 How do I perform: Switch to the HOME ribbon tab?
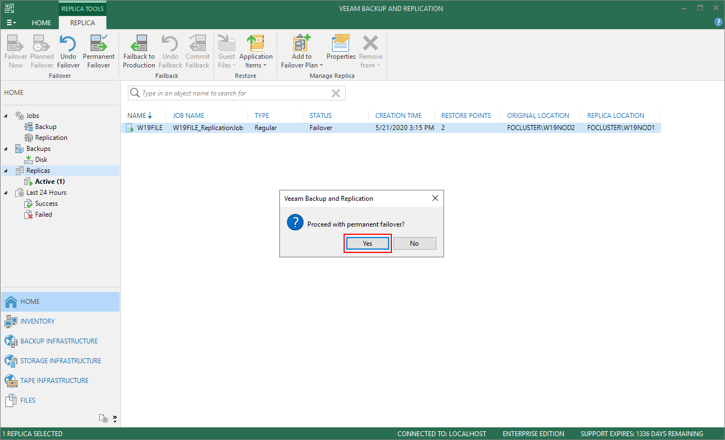click(x=42, y=23)
